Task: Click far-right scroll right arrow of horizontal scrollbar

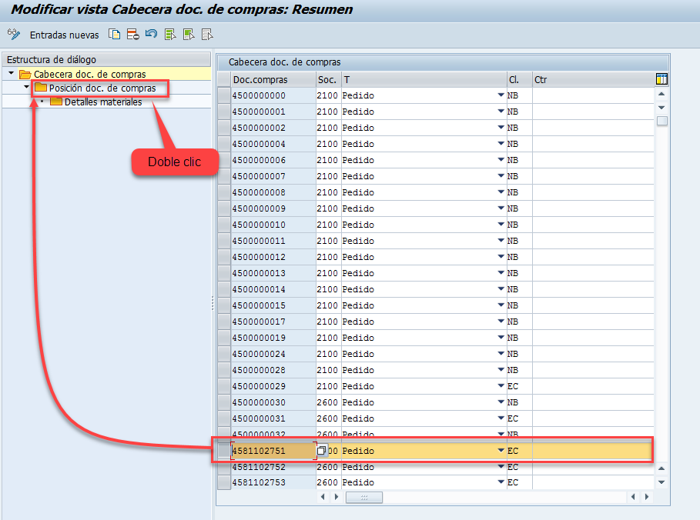Action: click(x=647, y=497)
